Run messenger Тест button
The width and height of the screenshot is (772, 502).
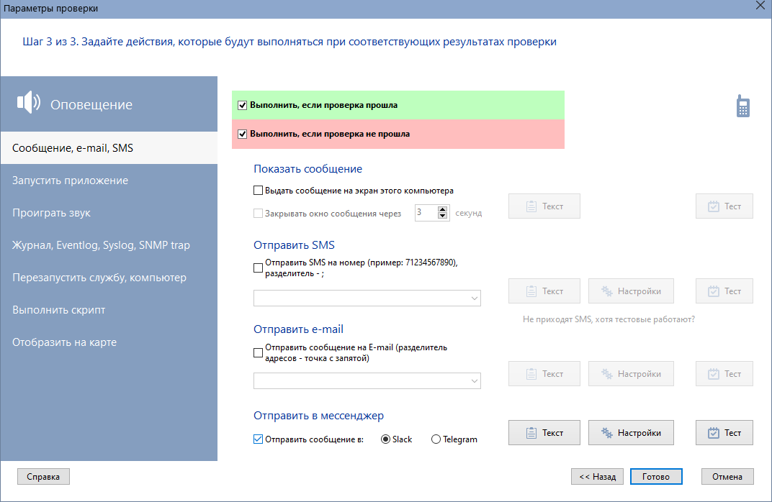(x=724, y=433)
